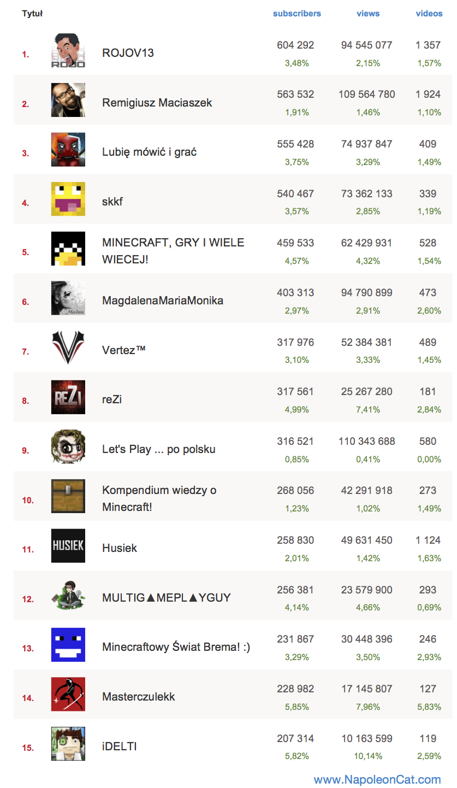This screenshot has height=788, width=457.
Task: Click the reZi channel logo
Action: pyautogui.click(x=68, y=397)
